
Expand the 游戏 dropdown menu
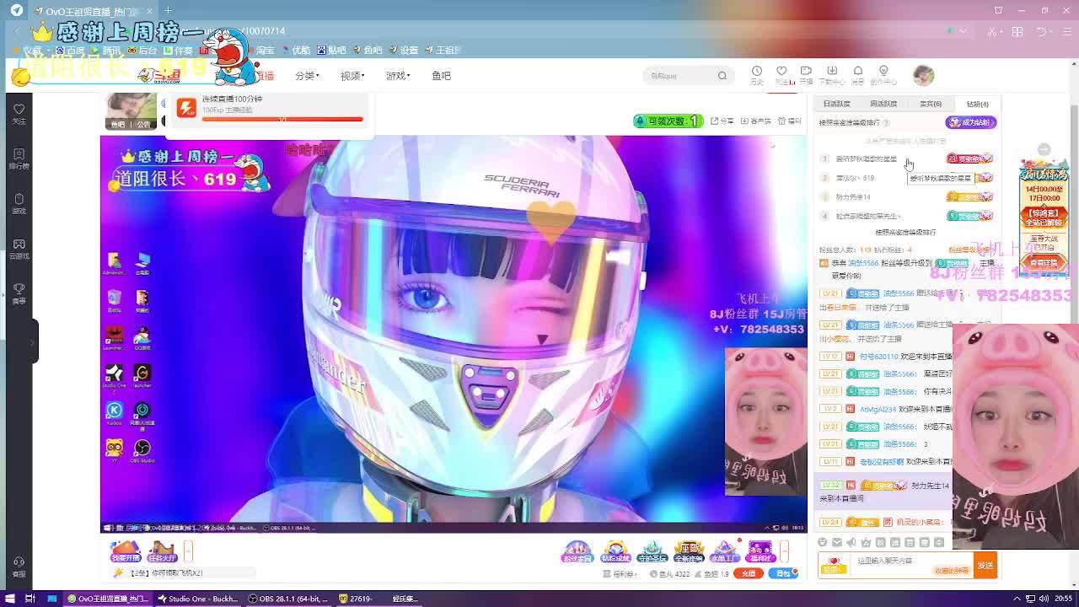click(x=397, y=76)
